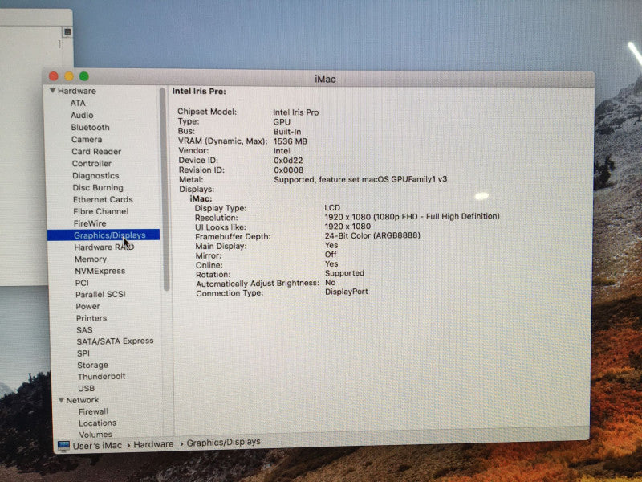Select FireWire in the sidebar
The image size is (642, 482).
[90, 223]
